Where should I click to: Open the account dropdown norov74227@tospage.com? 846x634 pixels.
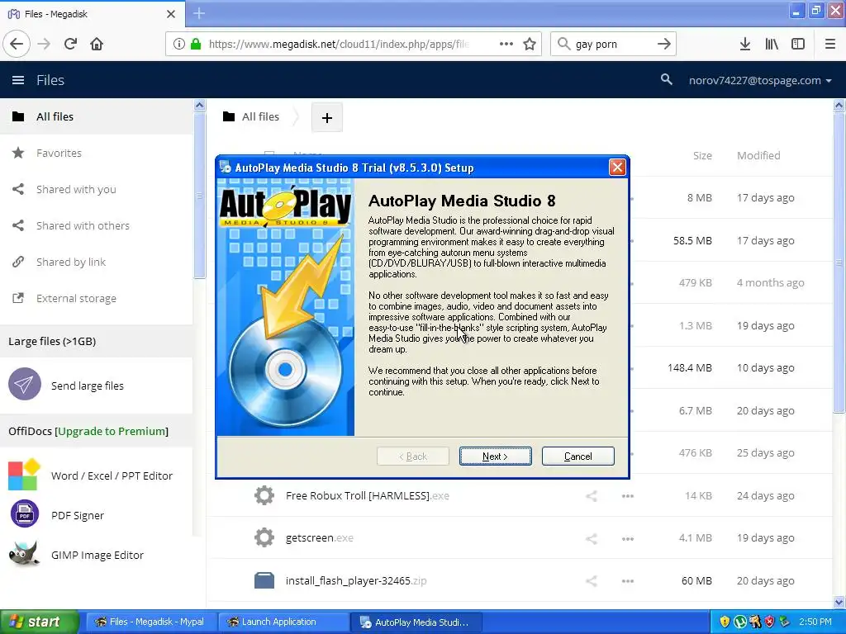(x=760, y=80)
